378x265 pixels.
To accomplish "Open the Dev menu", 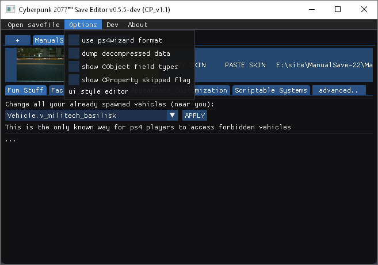I will 112,25.
